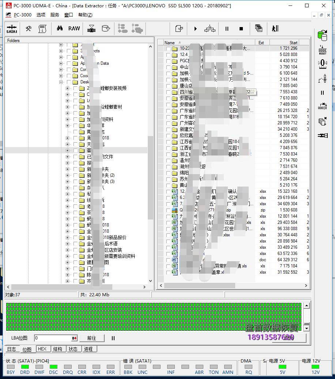Tick the checkbox beside the zip file
The image size is (335, 379).
tap(169, 210)
